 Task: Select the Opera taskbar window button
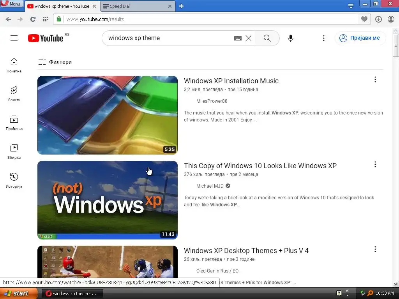tap(72, 294)
